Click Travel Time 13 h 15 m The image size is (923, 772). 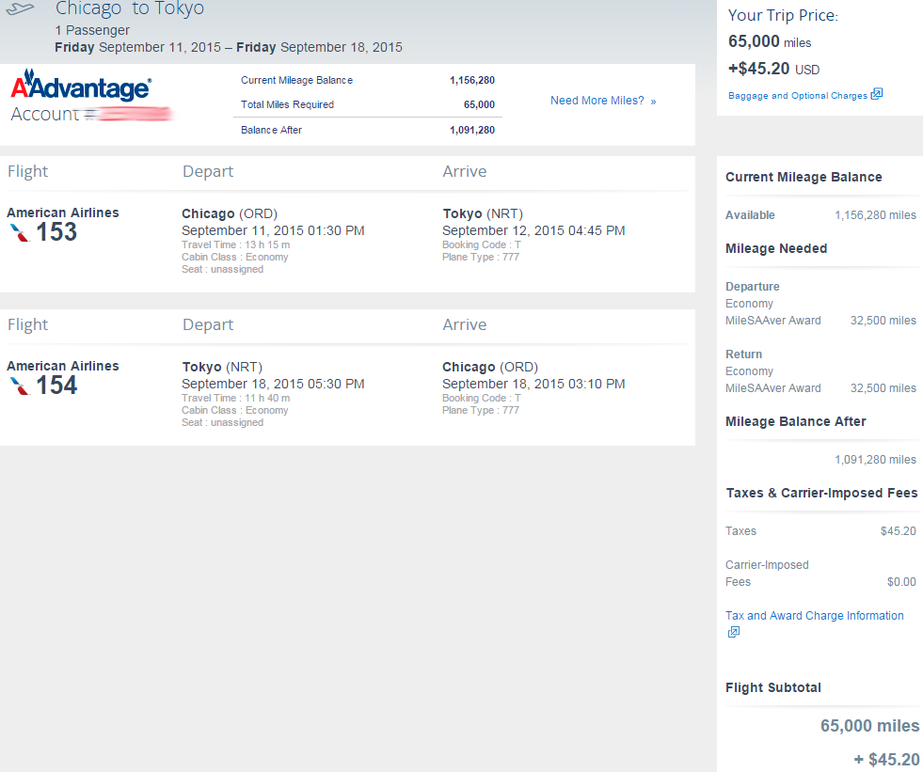(235, 244)
